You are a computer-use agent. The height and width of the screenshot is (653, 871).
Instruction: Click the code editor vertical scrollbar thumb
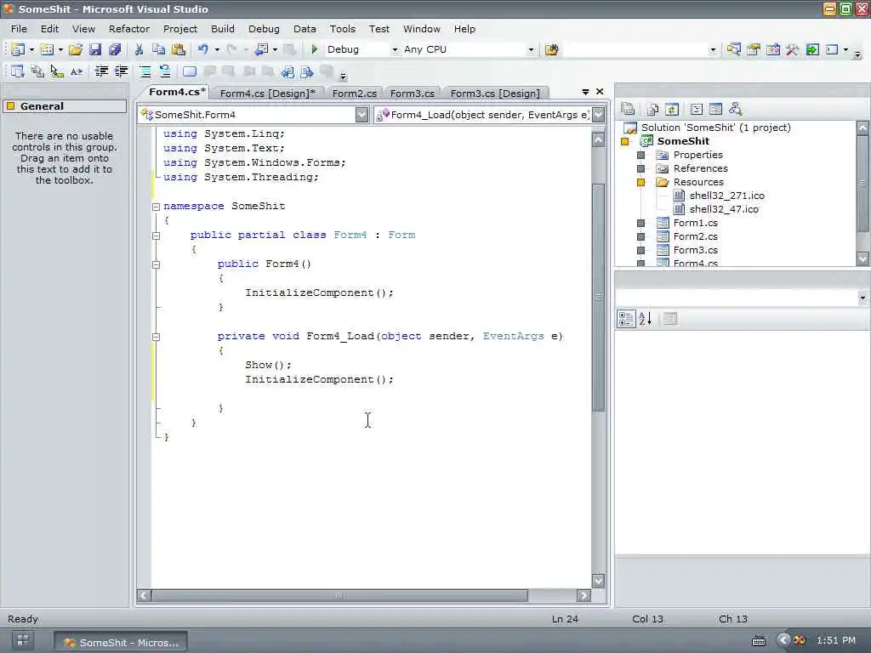click(598, 297)
